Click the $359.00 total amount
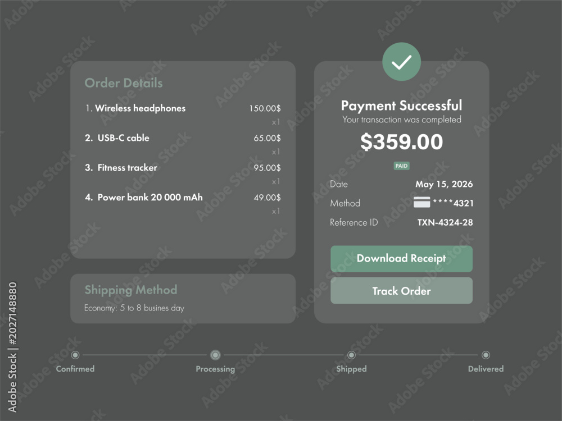The width and height of the screenshot is (562, 421). click(401, 142)
